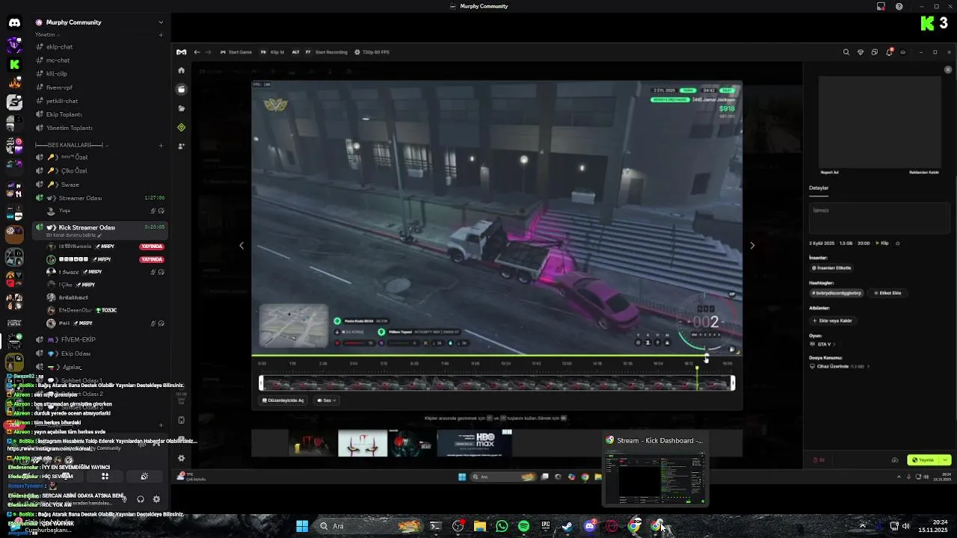The height and width of the screenshot is (538, 957).
Task: Show hidden system tray icons
Action: [863, 526]
